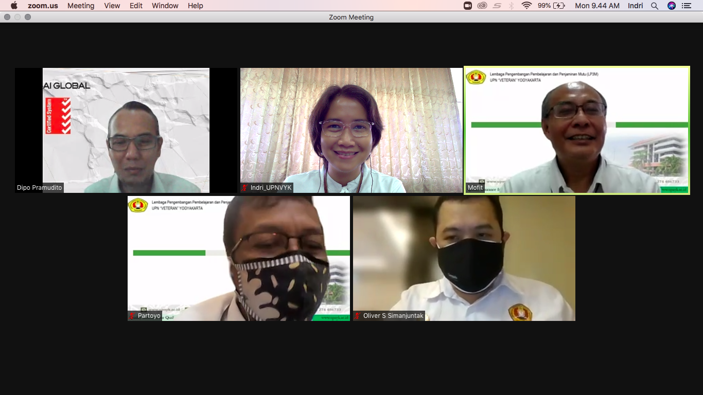This screenshot has width=703, height=395.
Task: Click muted mic icon beside Oliver S Simanjuntak
Action: pos(358,316)
